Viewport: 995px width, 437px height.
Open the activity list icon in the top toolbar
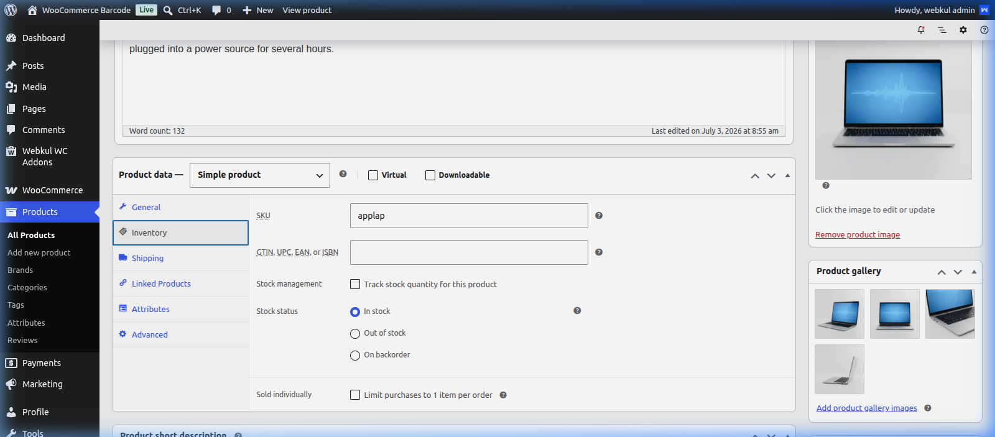(942, 30)
